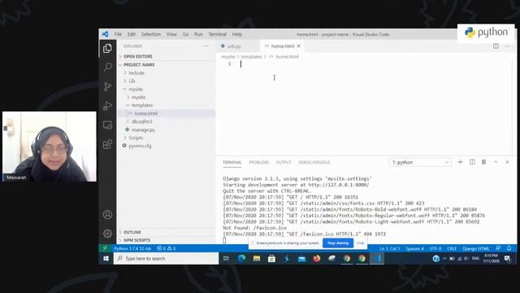Open the File menu
This screenshot has width=520, height=293.
coord(118,34)
